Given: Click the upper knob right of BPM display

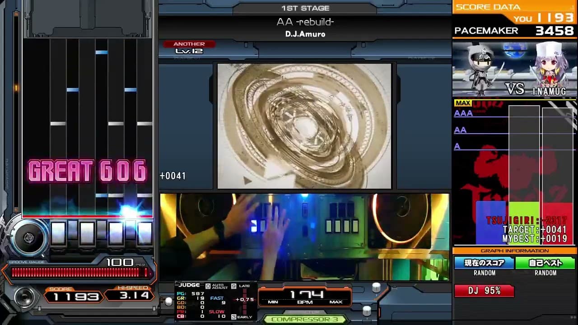Looking at the screenshot, I should pyautogui.click(x=376, y=288).
